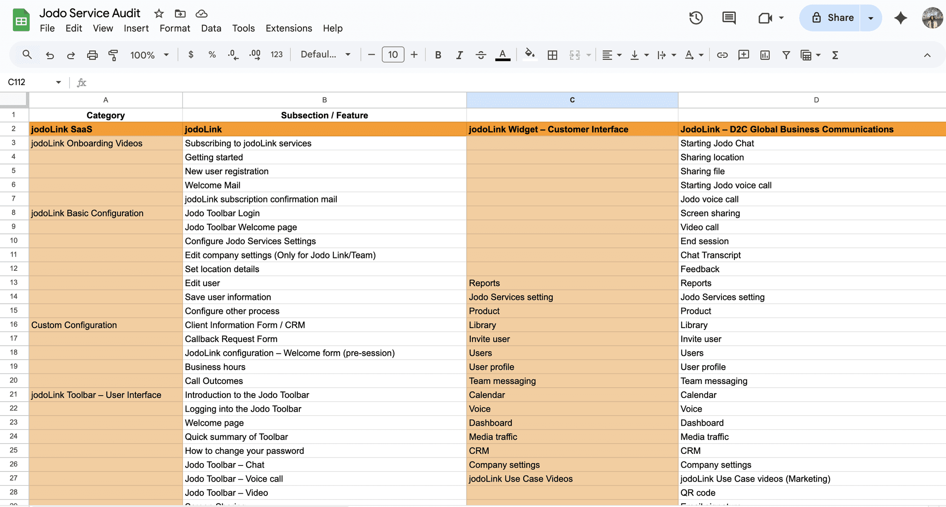The image size is (946, 507).
Task: Open the zoom 100% dropdown
Action: click(149, 55)
